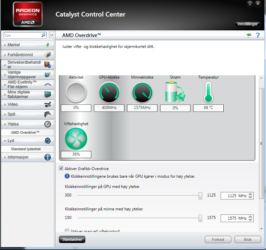The height and width of the screenshot is (250, 266).
Task: Expand the Merket section
Action: coord(5,45)
